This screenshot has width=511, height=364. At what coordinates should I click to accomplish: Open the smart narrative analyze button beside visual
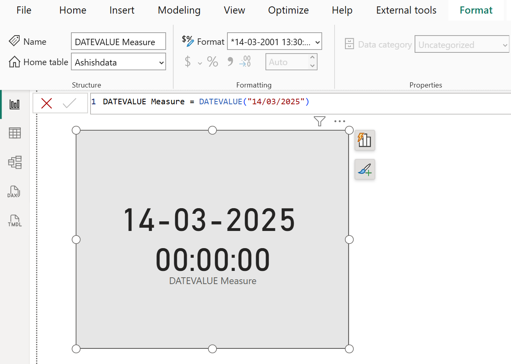(365, 140)
